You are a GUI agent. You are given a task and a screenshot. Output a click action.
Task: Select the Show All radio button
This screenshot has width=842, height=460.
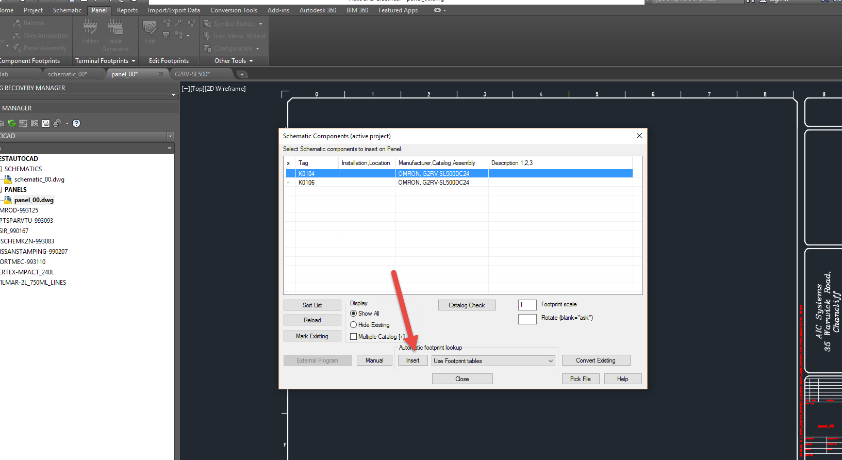[354, 314]
